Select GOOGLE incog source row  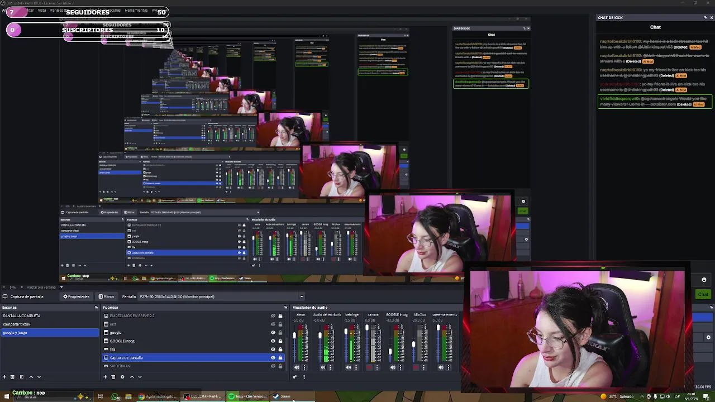[x=193, y=341]
